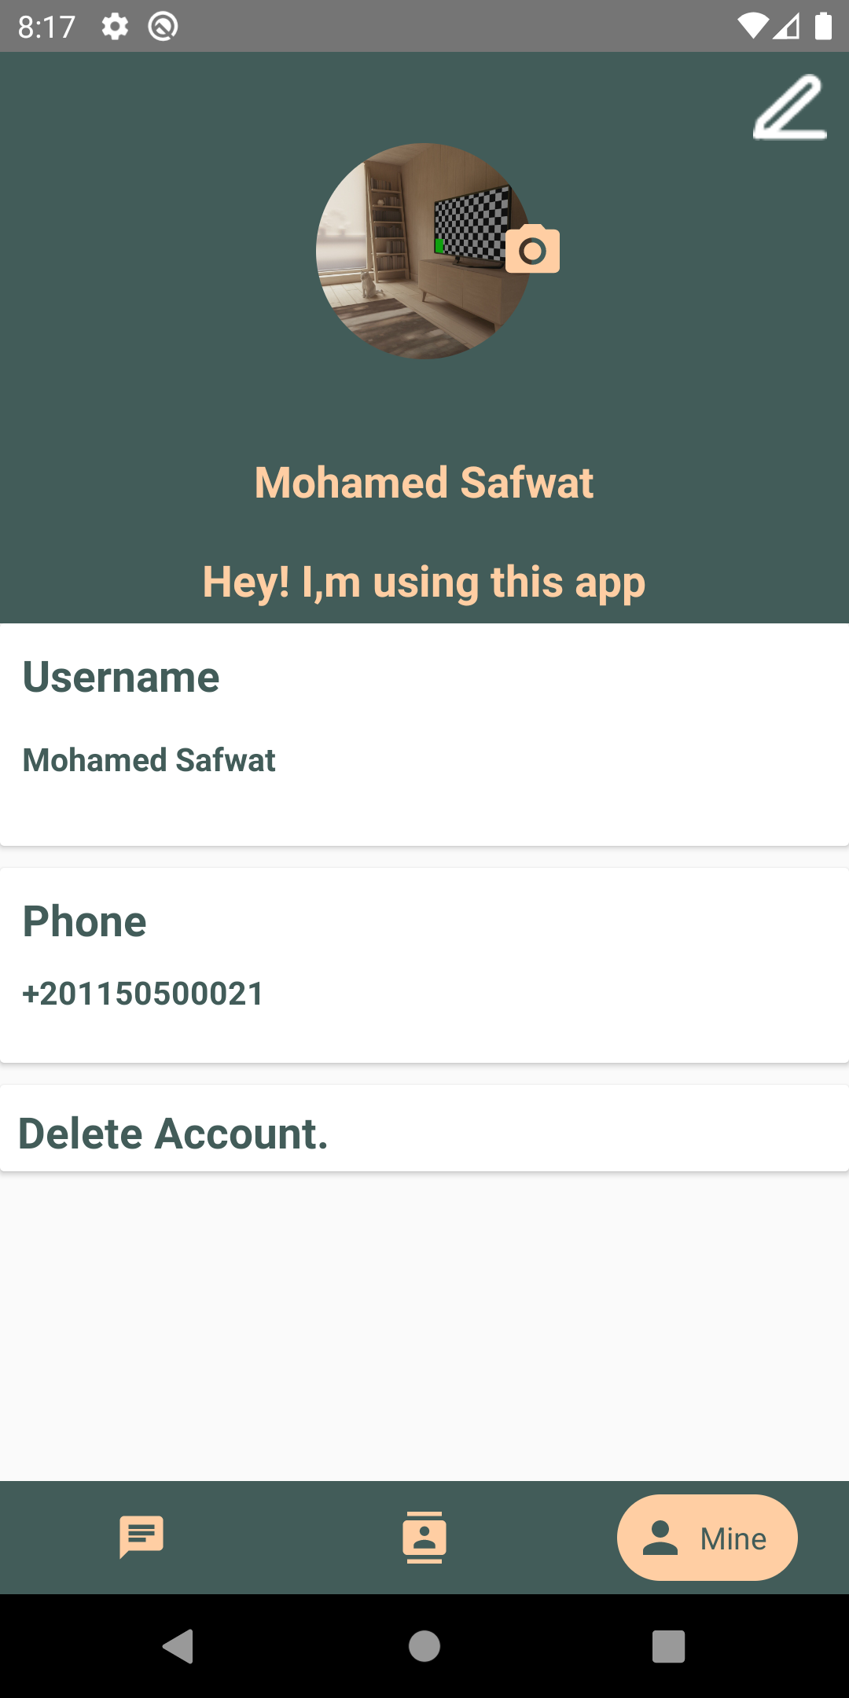The height and width of the screenshot is (1698, 849).
Task: Tap the Wi-Fi icon in the status bar
Action: tap(753, 26)
